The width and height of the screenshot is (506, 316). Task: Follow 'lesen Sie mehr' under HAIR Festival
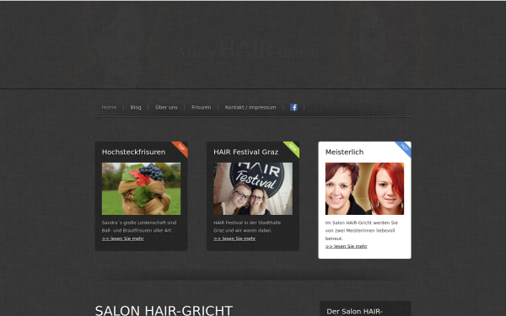[x=234, y=238]
